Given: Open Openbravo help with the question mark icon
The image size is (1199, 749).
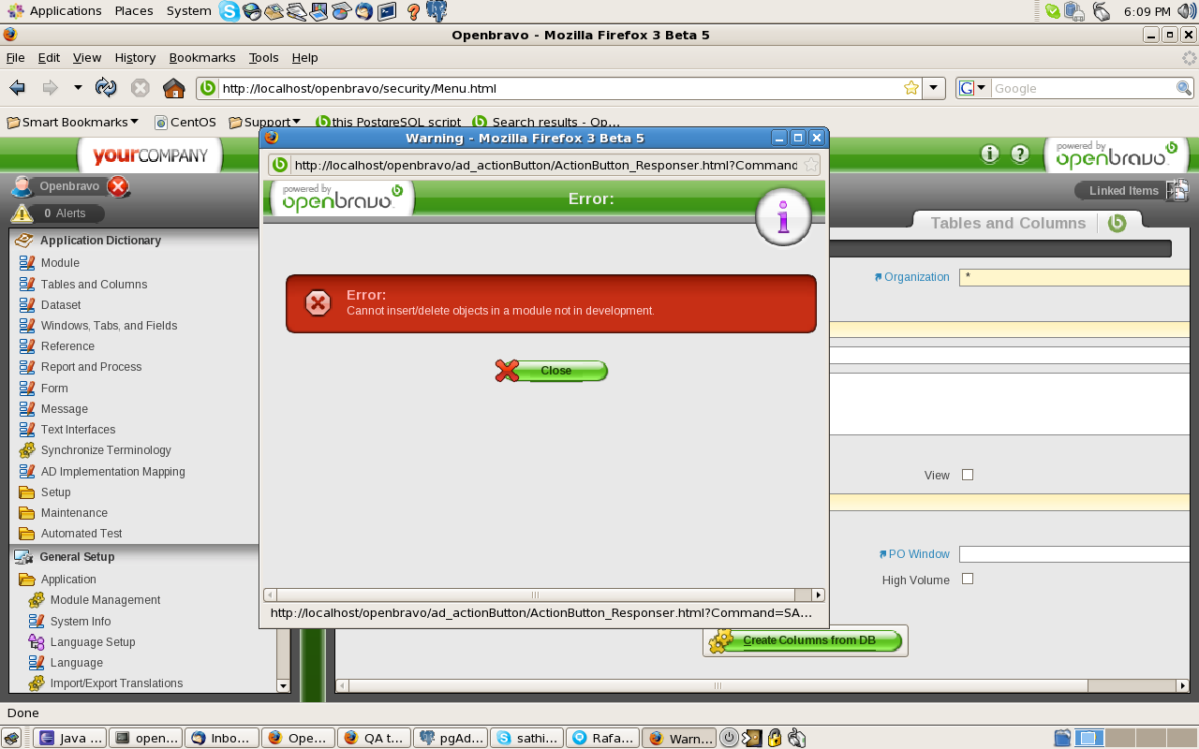Looking at the screenshot, I should (x=1020, y=154).
